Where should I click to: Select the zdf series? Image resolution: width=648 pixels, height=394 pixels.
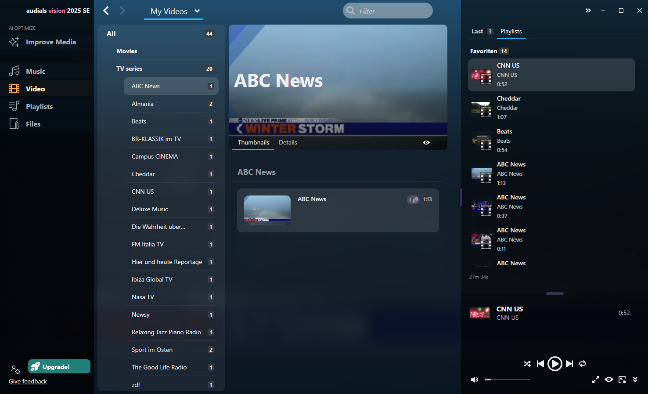[x=171, y=385]
